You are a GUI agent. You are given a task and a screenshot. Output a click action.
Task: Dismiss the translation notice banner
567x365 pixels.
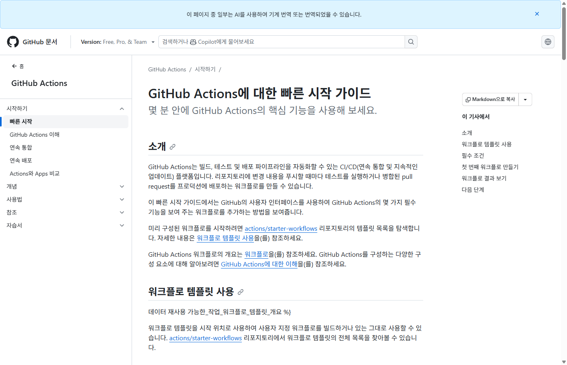pyautogui.click(x=537, y=14)
